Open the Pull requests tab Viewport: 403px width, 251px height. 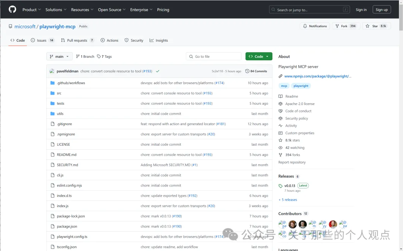pos(77,41)
